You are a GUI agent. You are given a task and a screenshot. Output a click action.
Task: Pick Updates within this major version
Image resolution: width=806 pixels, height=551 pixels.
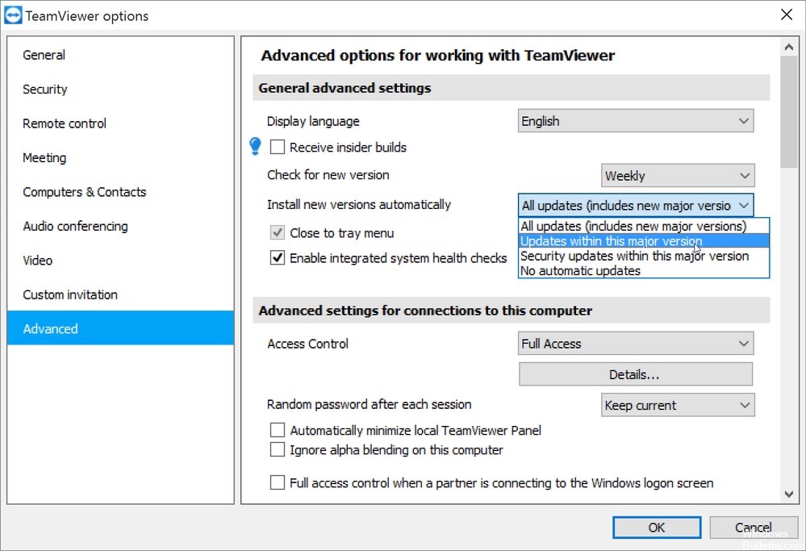click(x=611, y=241)
